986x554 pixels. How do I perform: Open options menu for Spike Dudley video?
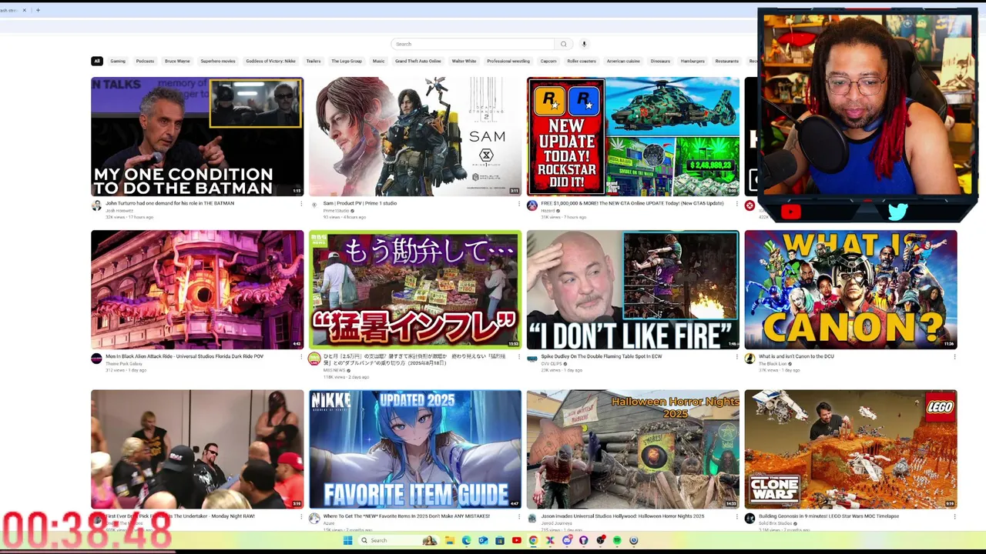pos(737,357)
